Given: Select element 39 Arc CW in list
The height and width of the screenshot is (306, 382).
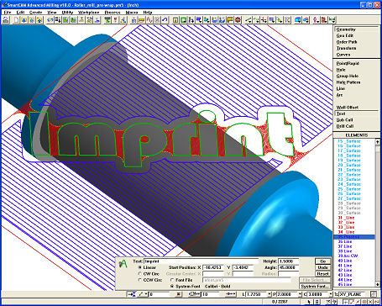Looking at the screenshot, I should 348,256.
